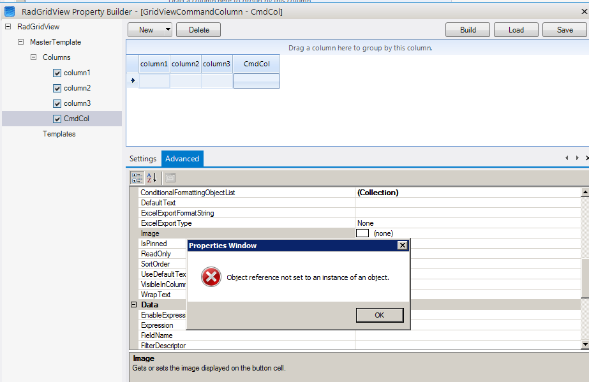Image resolution: width=589 pixels, height=382 pixels.
Task: Click the Image property color swatch box
Action: [x=362, y=233]
